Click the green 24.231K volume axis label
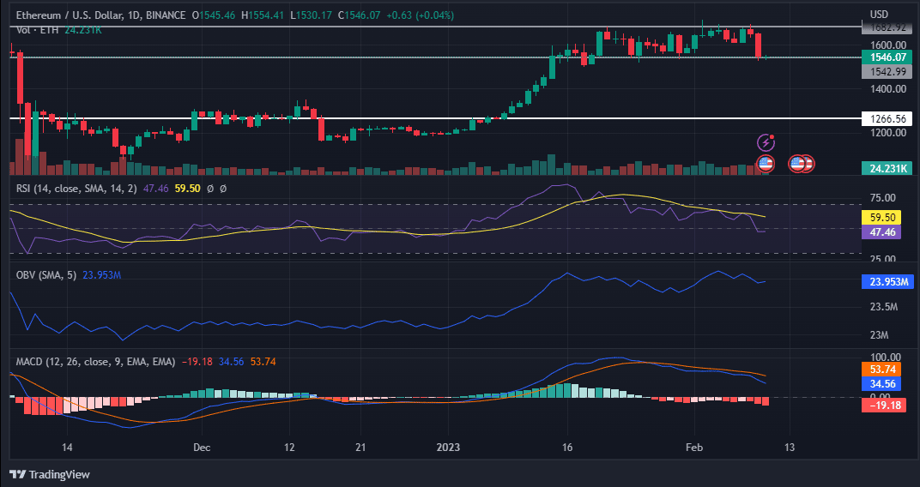 click(x=887, y=169)
